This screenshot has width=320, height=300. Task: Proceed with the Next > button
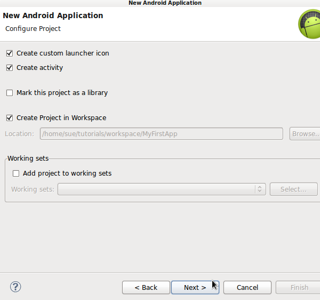coord(195,287)
